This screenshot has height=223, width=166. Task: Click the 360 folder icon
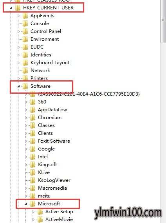(32, 102)
